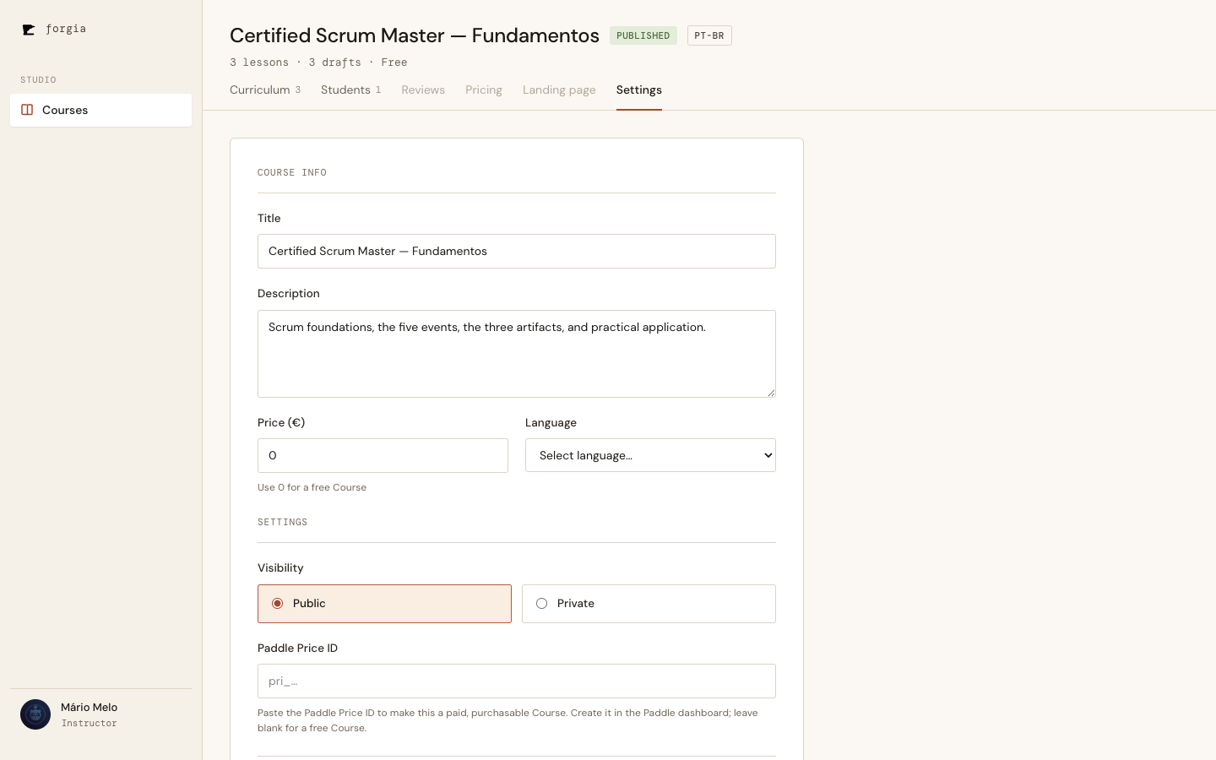The height and width of the screenshot is (760, 1216).
Task: Select the Public visibility radio button
Action: [x=277, y=603]
